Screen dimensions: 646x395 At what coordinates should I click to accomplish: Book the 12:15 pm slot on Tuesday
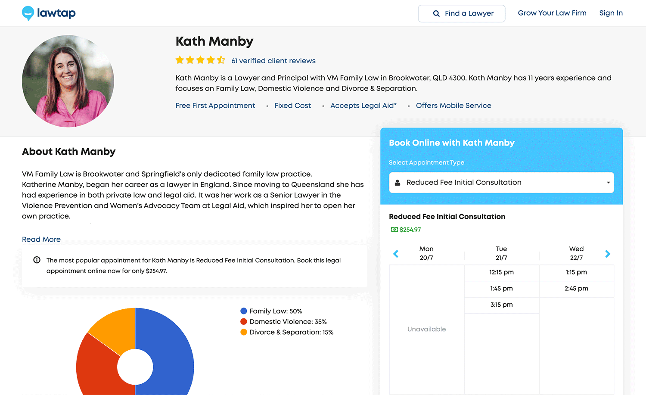[502, 273]
